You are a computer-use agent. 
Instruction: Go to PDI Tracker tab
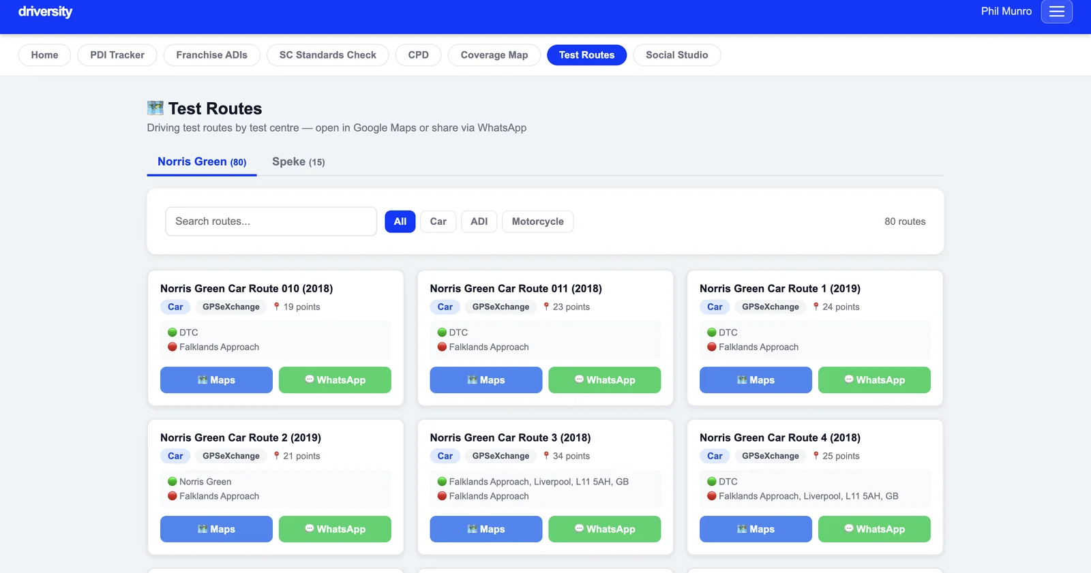(117, 55)
